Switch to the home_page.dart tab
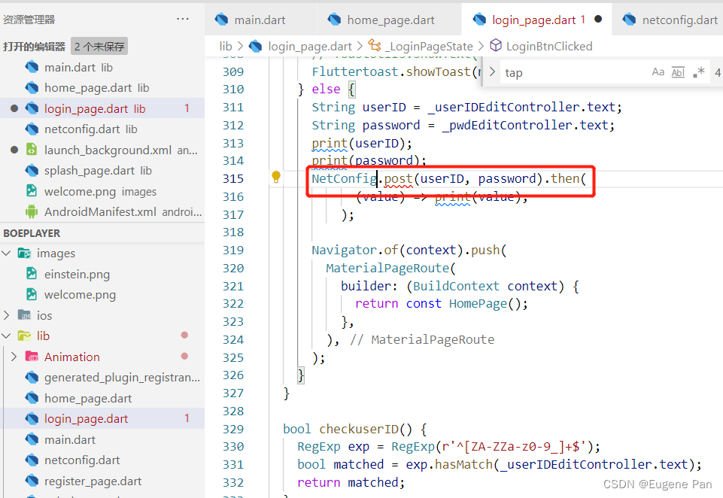This screenshot has height=498, width=723. [x=389, y=20]
